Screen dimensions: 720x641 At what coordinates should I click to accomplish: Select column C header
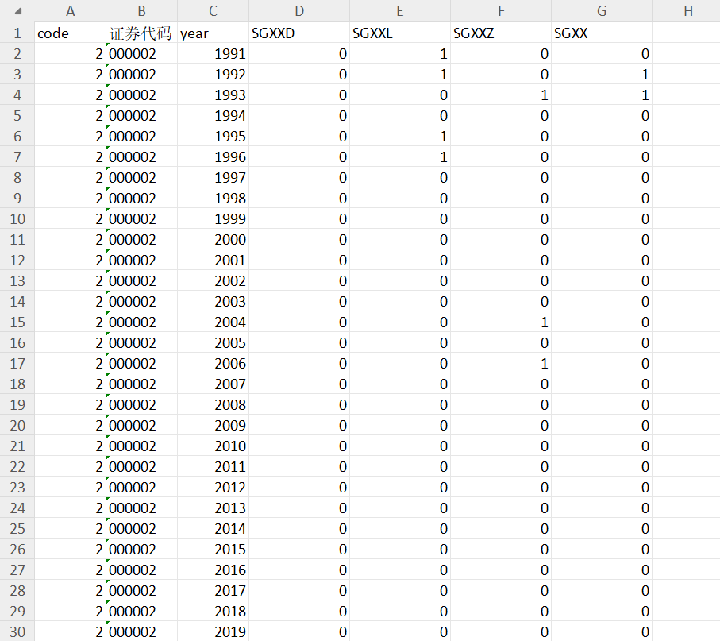tap(213, 11)
